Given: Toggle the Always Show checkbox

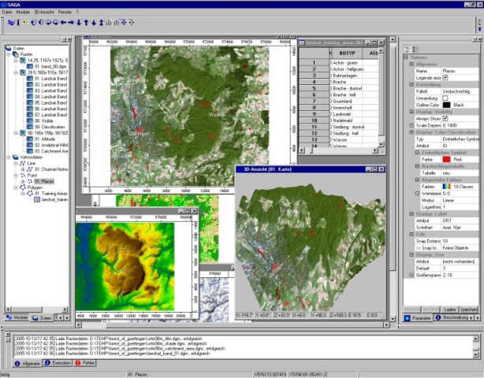Looking at the screenshot, I should pos(445,118).
